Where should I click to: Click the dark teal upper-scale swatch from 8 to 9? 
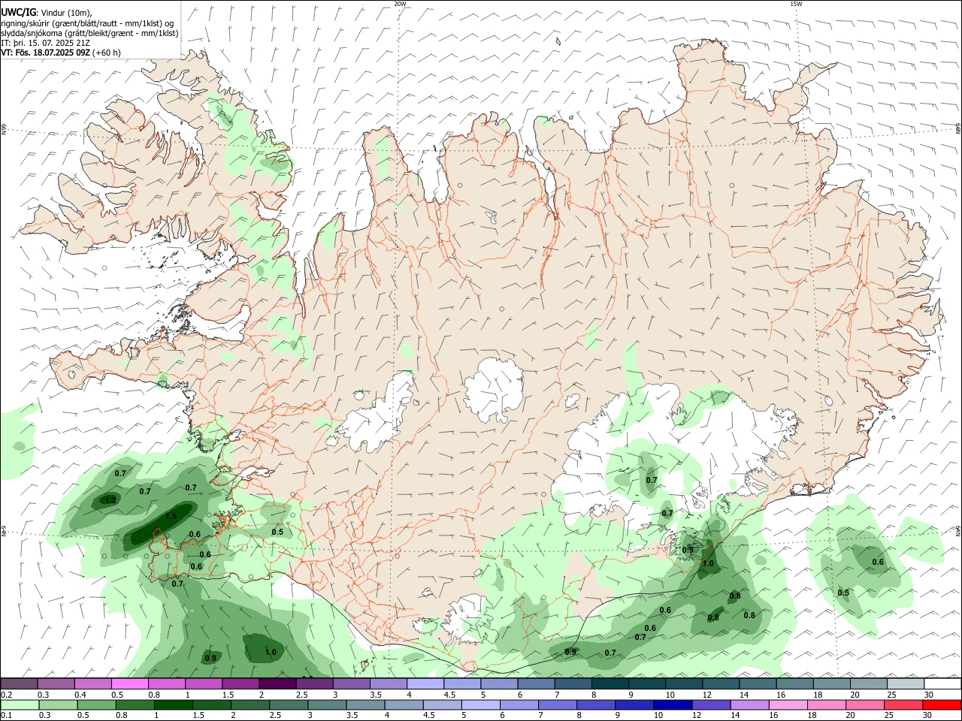click(x=610, y=683)
